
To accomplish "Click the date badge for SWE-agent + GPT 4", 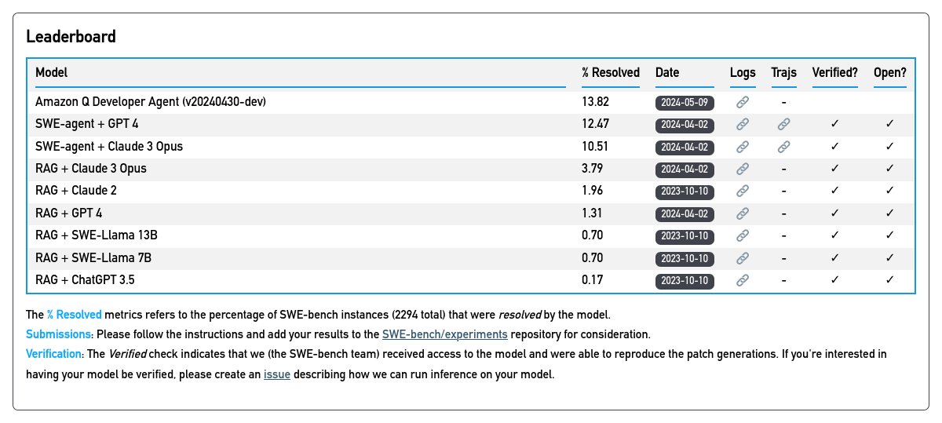I will tap(685, 124).
